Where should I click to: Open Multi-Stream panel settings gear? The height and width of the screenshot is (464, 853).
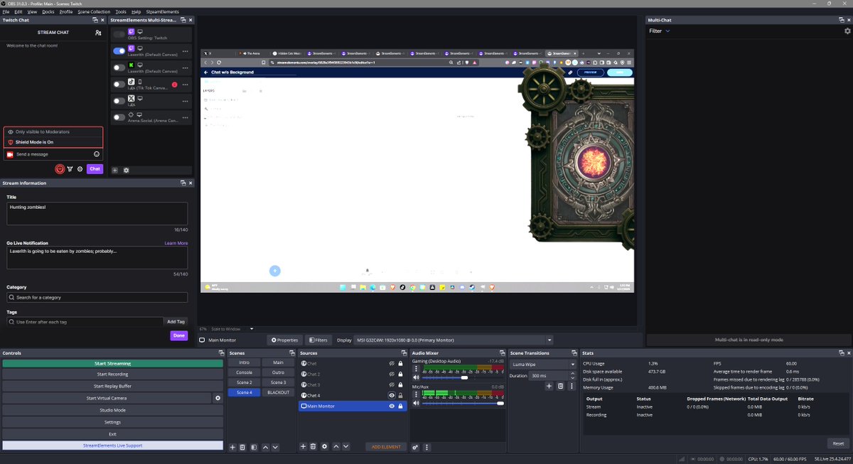(127, 171)
